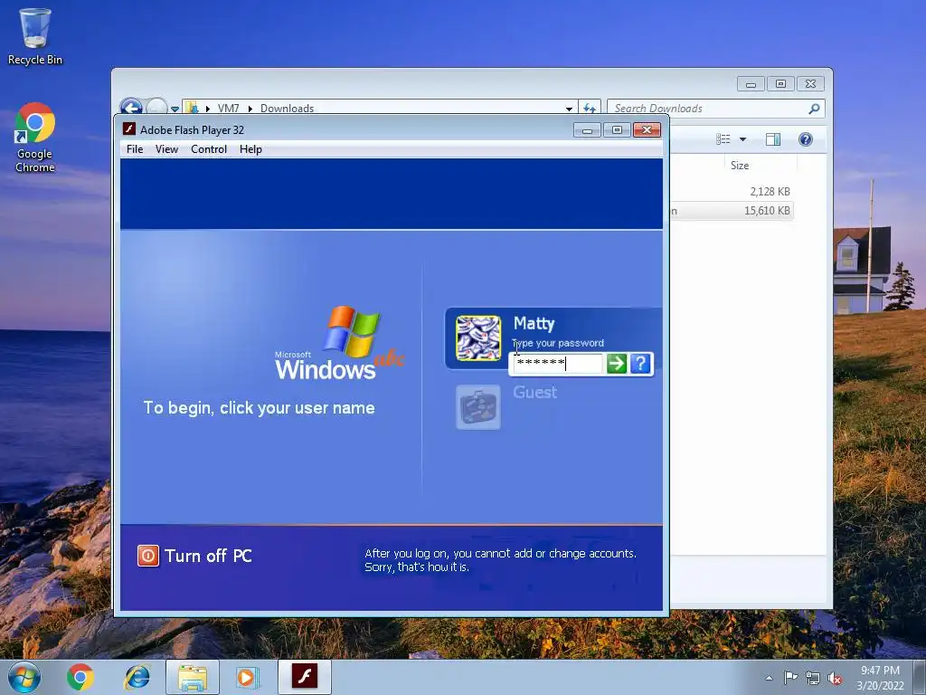Open the recent pages dropdown in Explorer
Image resolution: width=926 pixels, height=695 pixels.
(x=175, y=109)
